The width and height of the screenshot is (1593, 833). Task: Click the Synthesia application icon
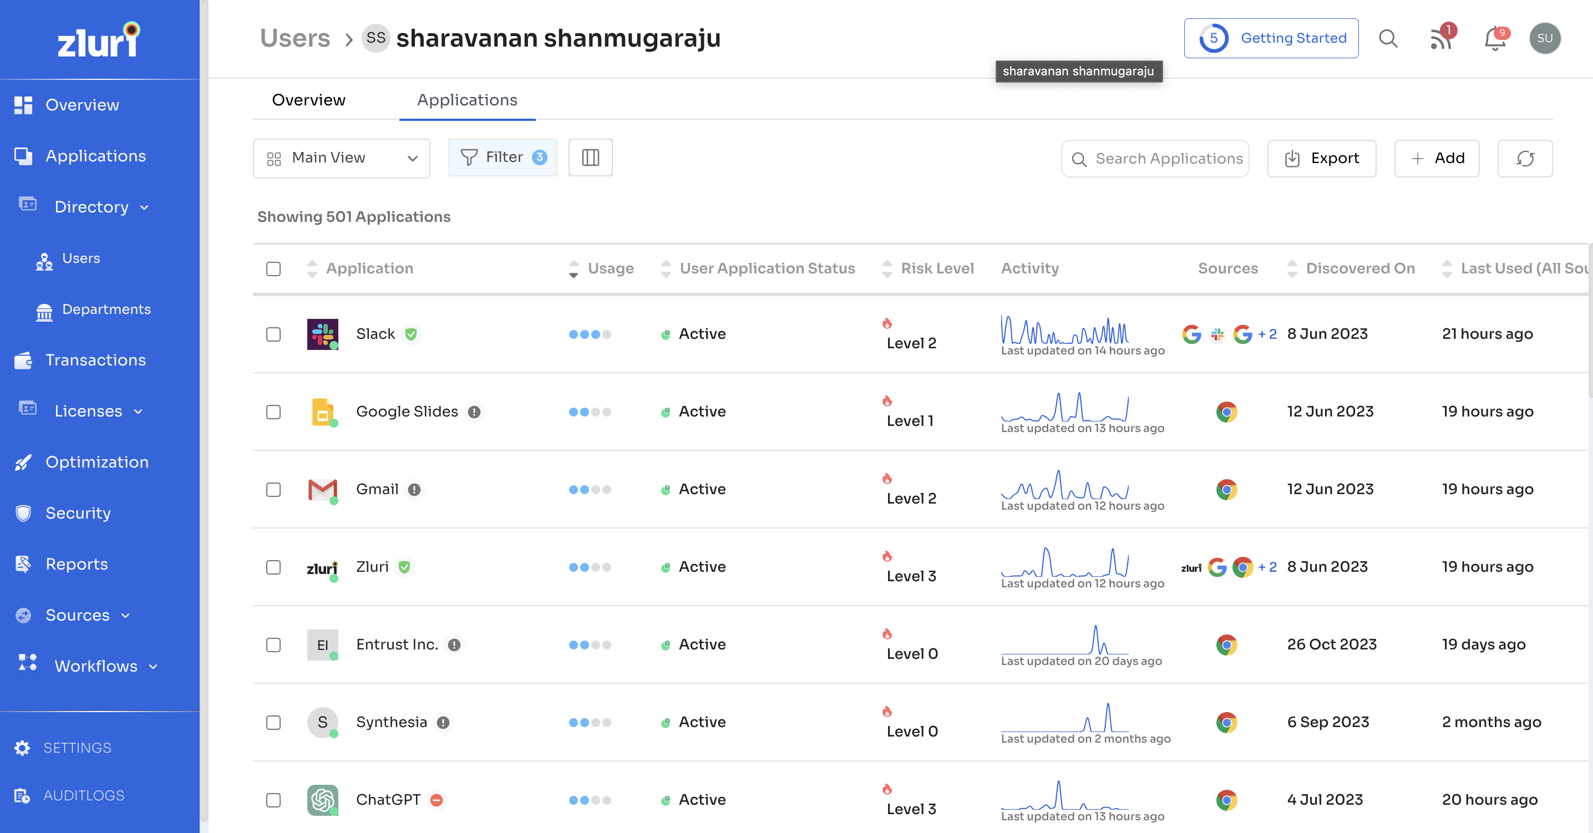tap(321, 722)
